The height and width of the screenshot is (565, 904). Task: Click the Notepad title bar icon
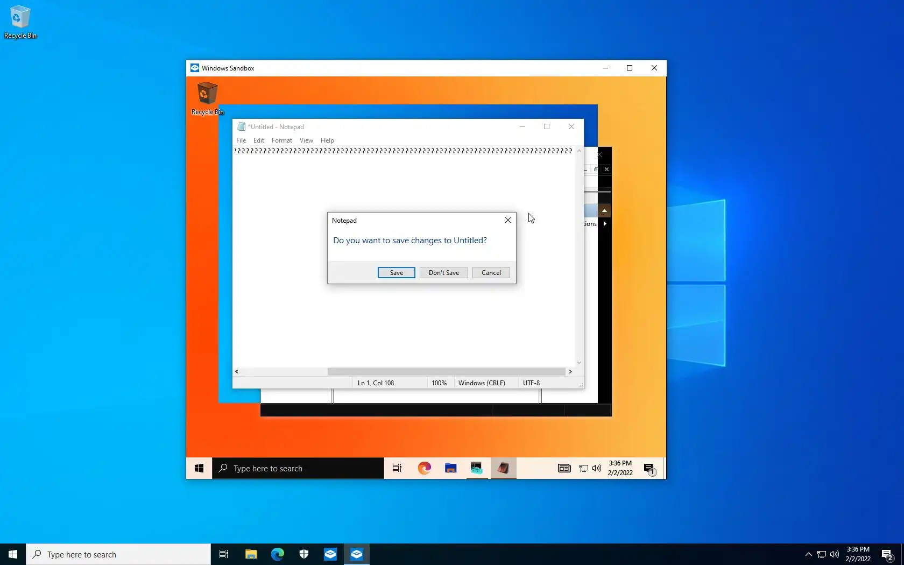pyautogui.click(x=242, y=127)
